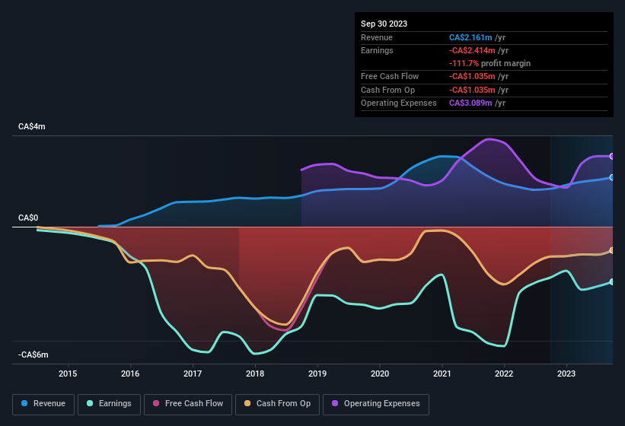Select the 2020 x-axis label
Viewport: 625px width, 426px height.
point(380,374)
